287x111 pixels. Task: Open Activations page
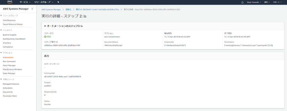[x=8, y=88]
